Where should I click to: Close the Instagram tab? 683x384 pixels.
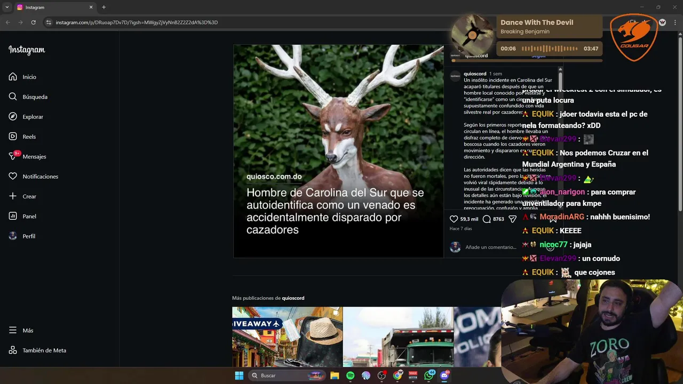[91, 7]
